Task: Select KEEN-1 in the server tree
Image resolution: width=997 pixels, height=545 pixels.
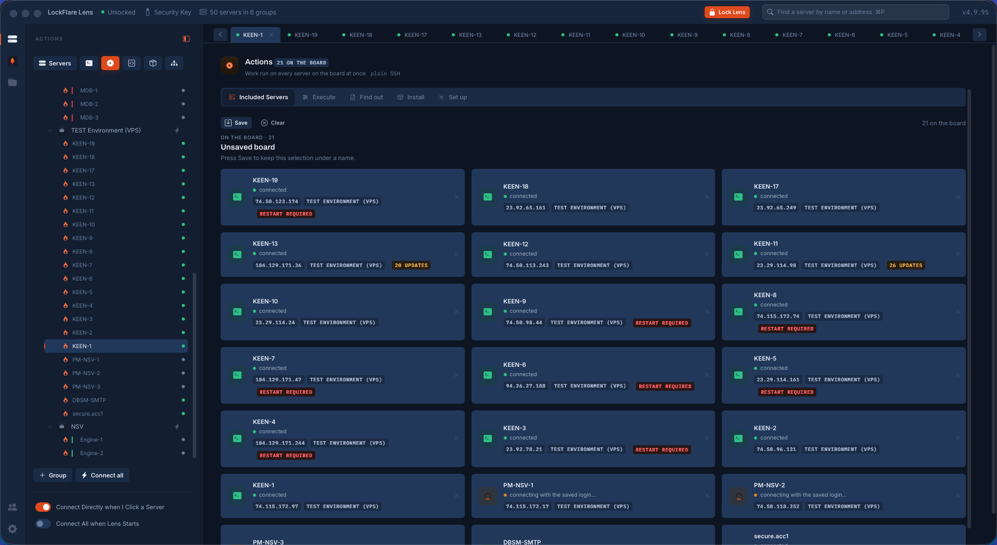Action: tap(116, 346)
